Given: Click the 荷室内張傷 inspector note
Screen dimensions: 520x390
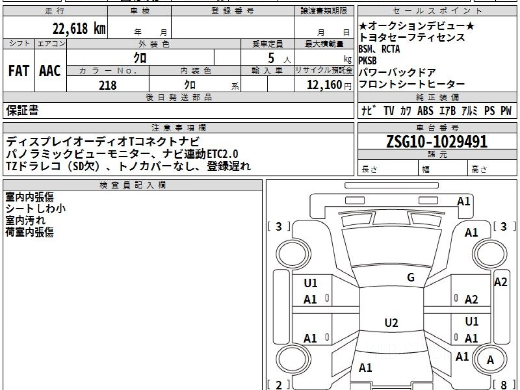Looking at the screenshot, I should [x=29, y=232].
